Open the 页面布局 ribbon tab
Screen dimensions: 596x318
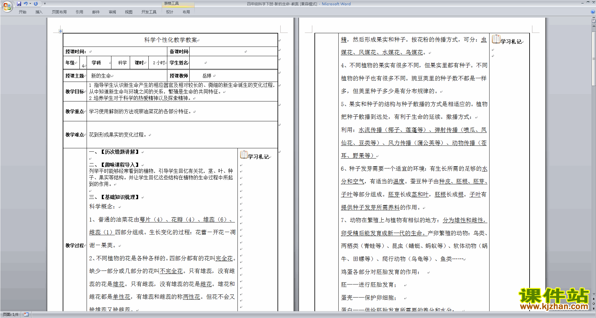pos(59,12)
